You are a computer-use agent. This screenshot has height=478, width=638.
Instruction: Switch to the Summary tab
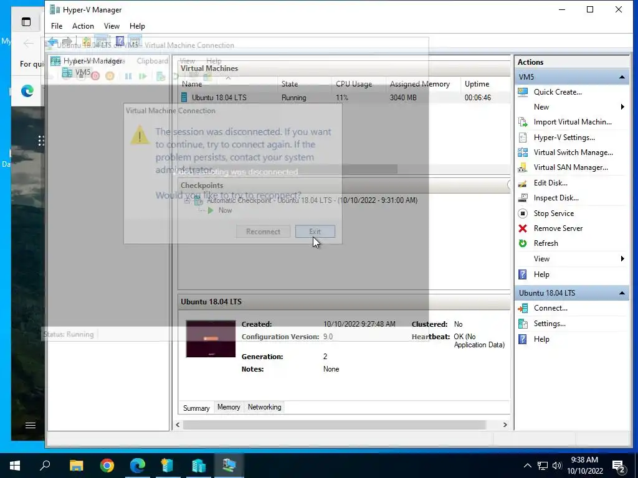click(196, 408)
